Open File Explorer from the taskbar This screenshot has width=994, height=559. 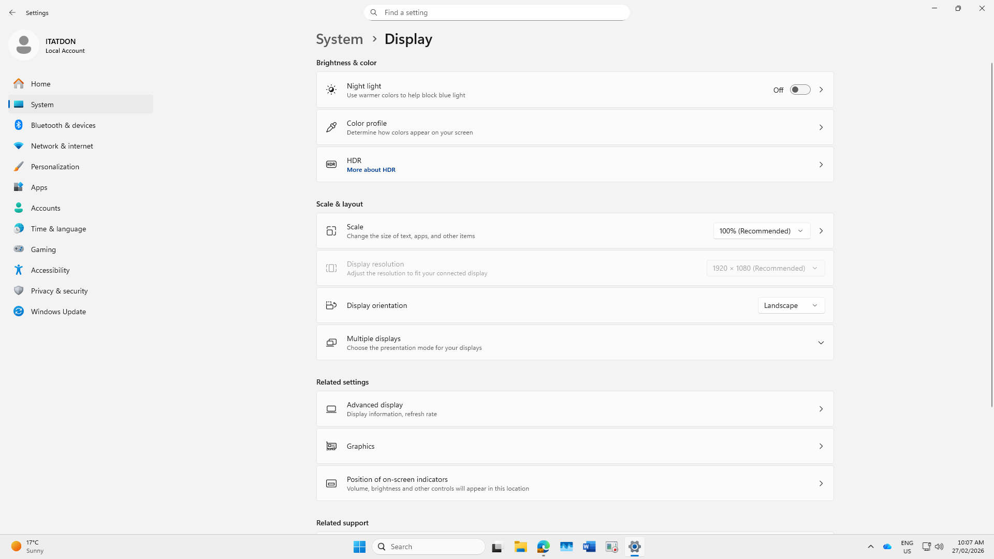click(x=520, y=547)
